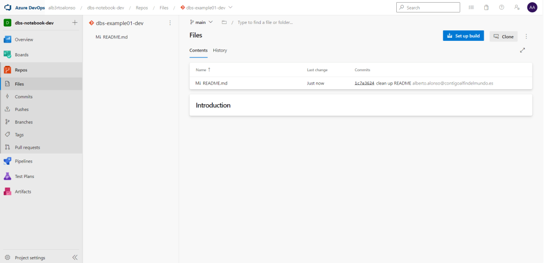Open more options next to Clone button

click(526, 36)
